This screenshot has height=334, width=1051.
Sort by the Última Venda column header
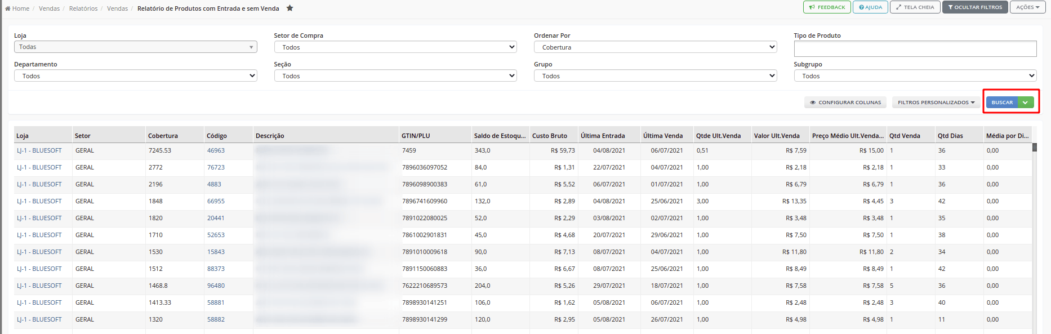663,136
